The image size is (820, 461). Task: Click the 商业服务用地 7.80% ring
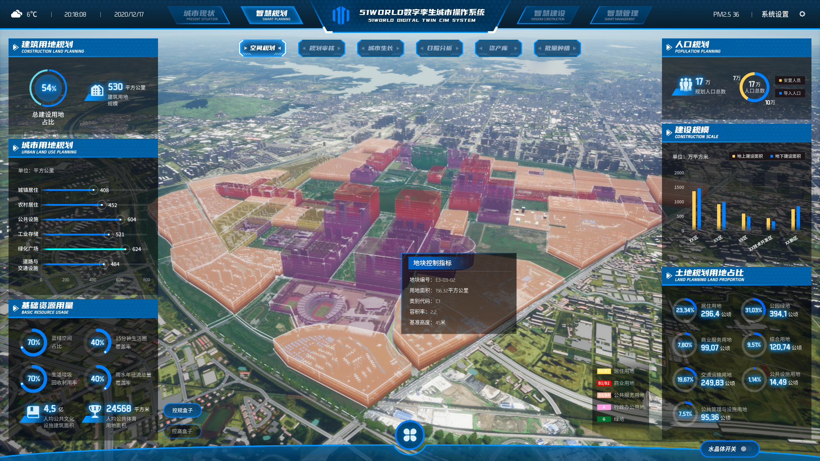[x=685, y=345]
